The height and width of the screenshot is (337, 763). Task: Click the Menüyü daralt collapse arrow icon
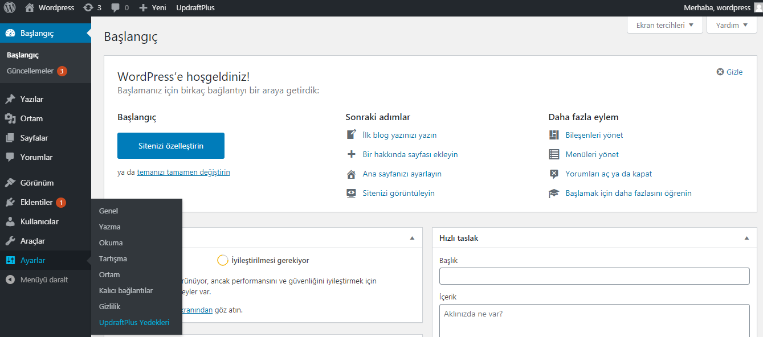click(x=10, y=280)
